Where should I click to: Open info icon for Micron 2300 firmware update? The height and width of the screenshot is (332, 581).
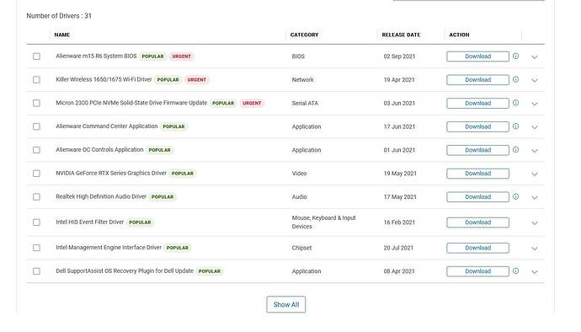point(515,103)
